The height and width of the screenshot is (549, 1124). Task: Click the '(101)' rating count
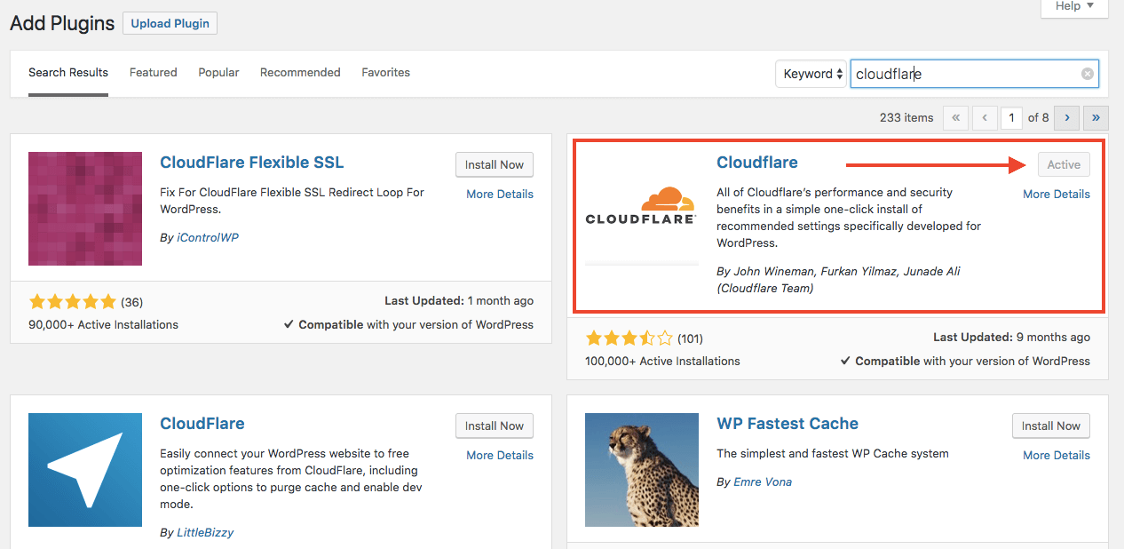point(690,338)
